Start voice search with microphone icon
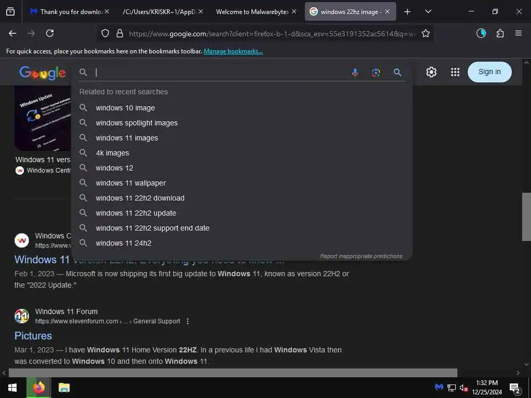Image resolution: width=531 pixels, height=398 pixels. [x=355, y=73]
